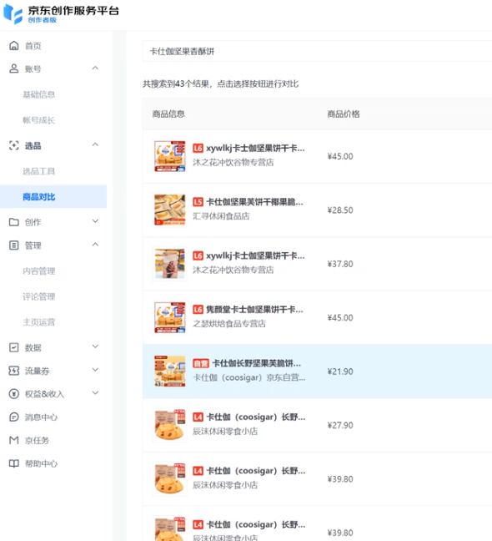Click the home icon beside 首页
The height and width of the screenshot is (541, 492).
pos(14,46)
